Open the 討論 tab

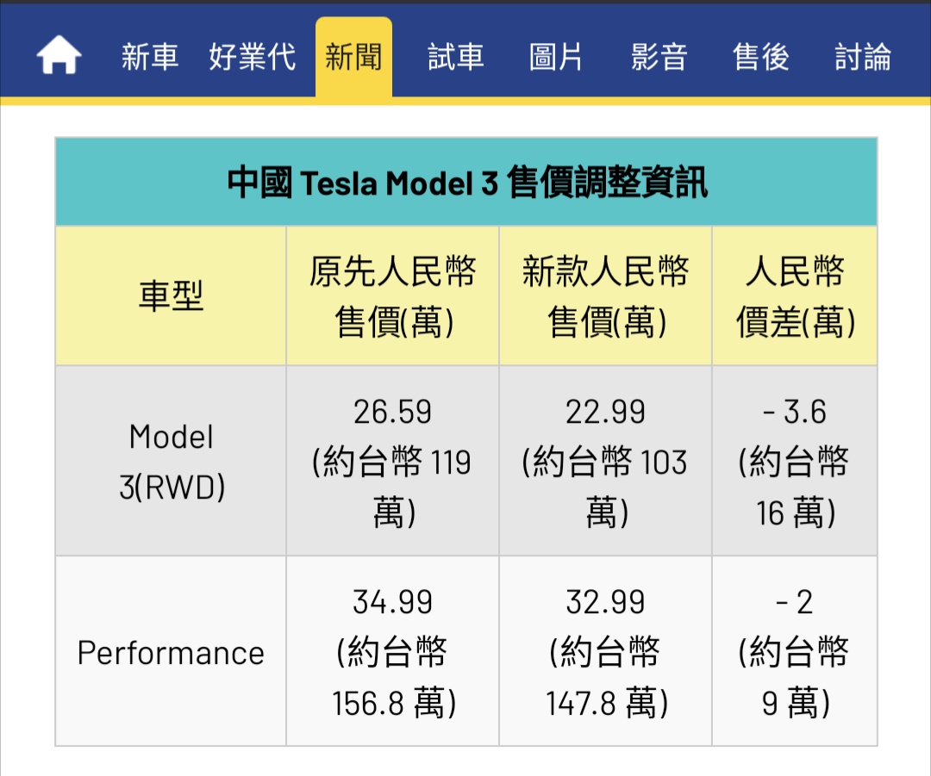pos(862,57)
